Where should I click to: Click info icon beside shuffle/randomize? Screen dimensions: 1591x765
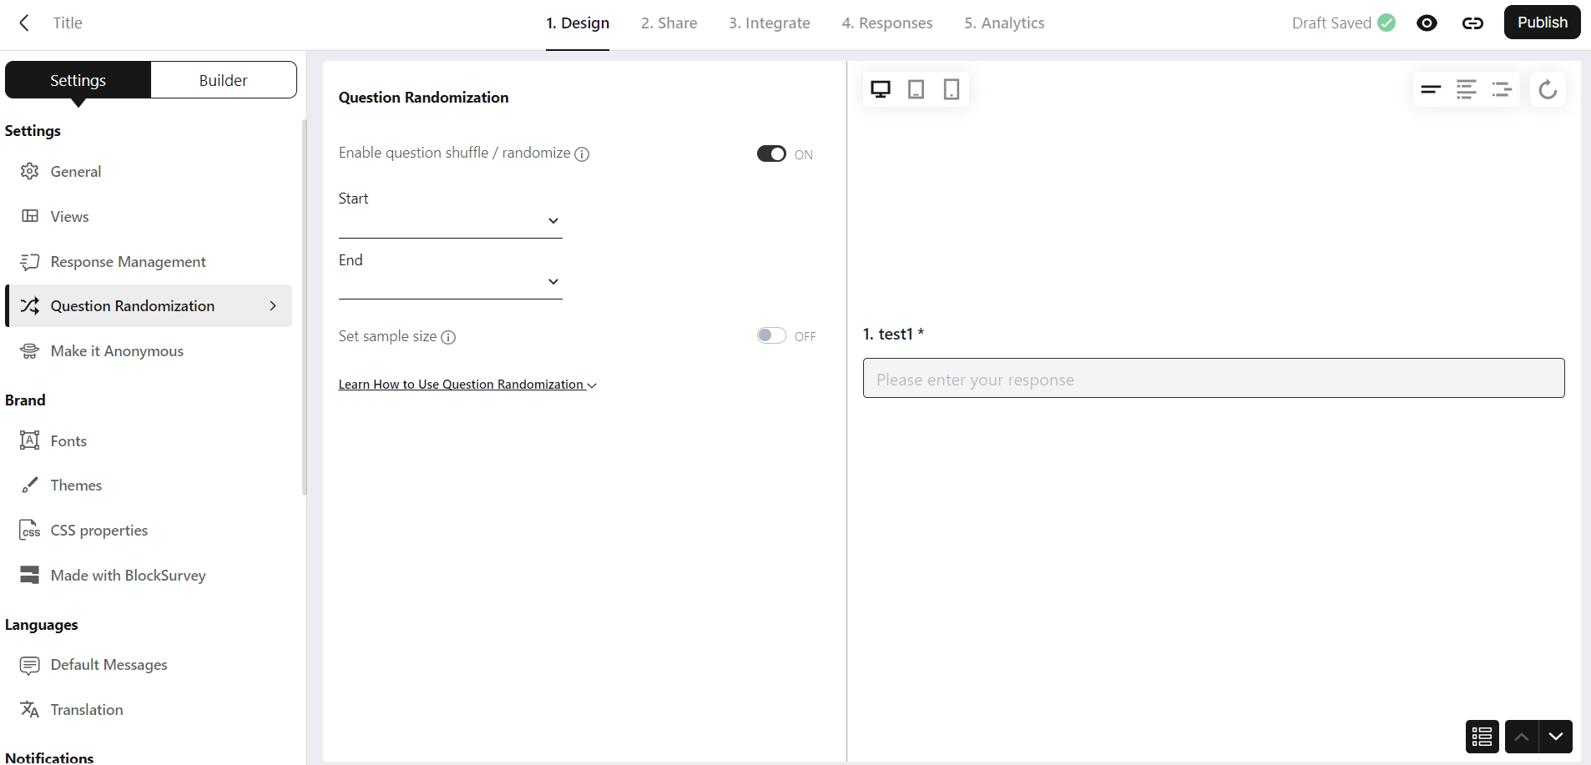[582, 154]
